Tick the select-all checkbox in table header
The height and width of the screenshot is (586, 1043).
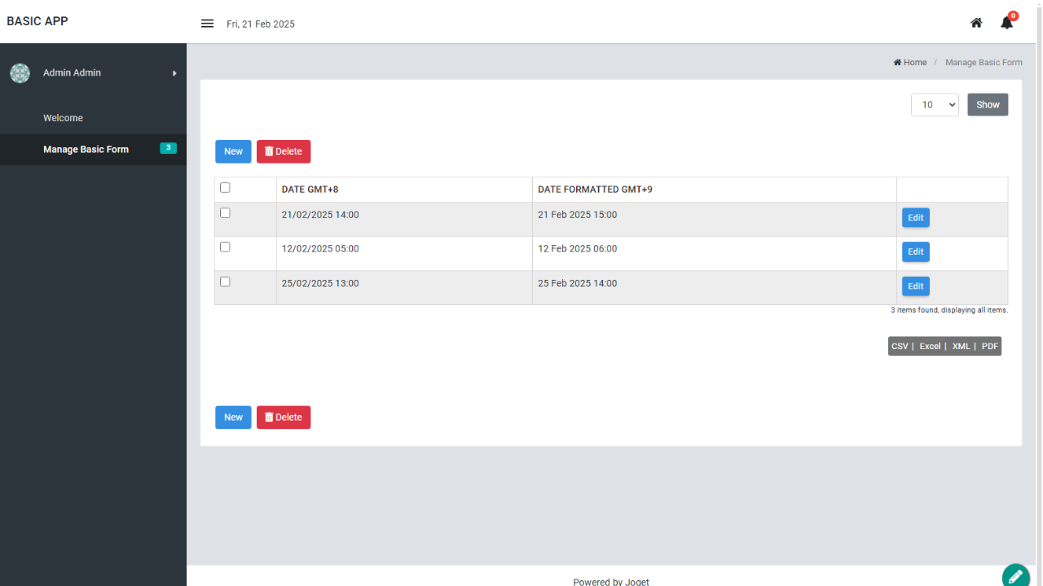pos(225,188)
